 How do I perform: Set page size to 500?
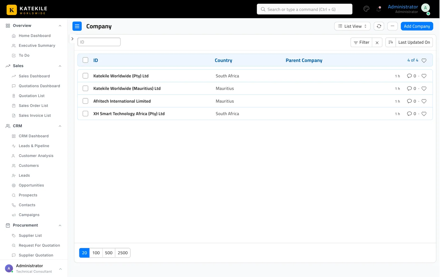(x=109, y=253)
